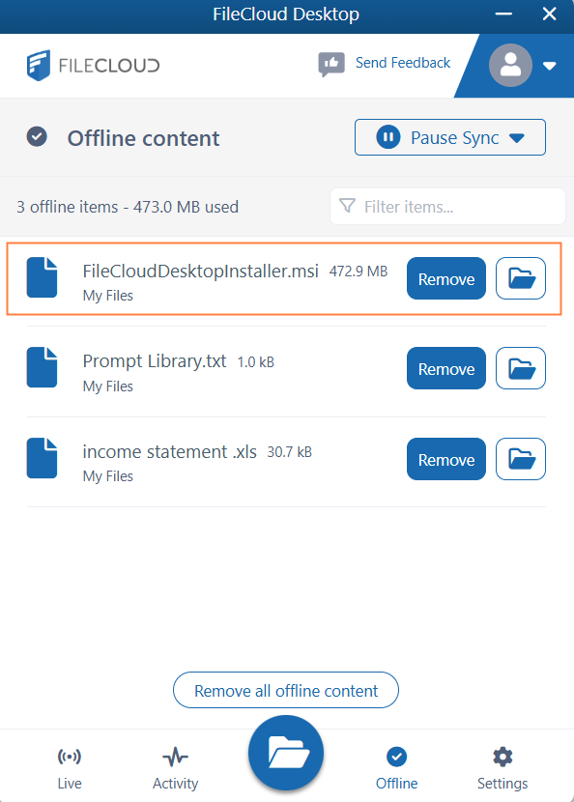This screenshot has width=574, height=802.
Task: Click My Files under FileCloudDesktopInstaller.msi
Action: [x=108, y=296]
